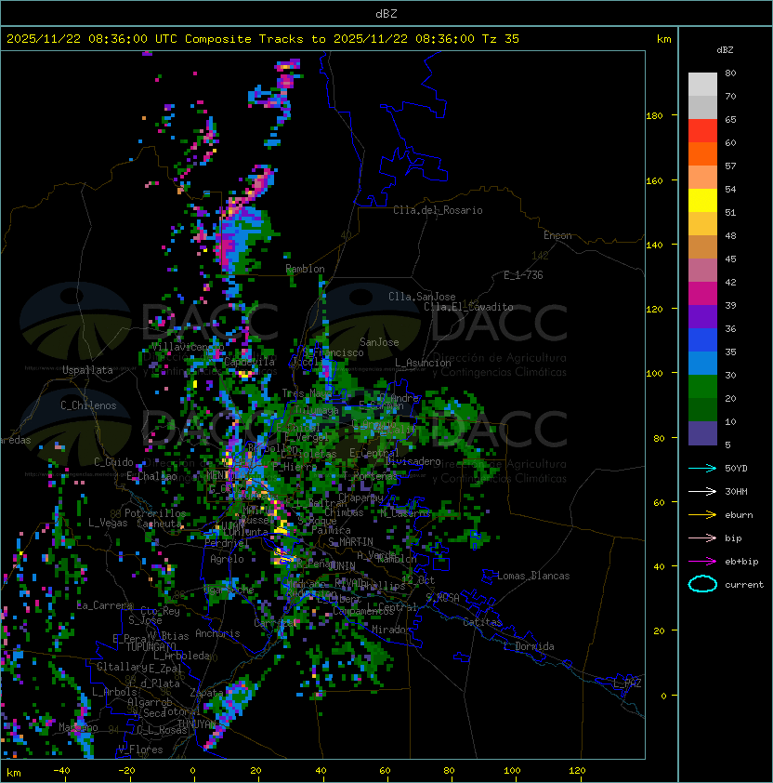Click the 'Zapata' map label

click(206, 693)
